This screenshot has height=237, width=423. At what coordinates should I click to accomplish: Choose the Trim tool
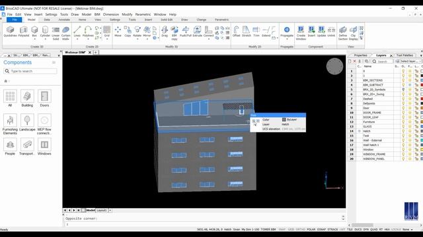click(x=256, y=32)
